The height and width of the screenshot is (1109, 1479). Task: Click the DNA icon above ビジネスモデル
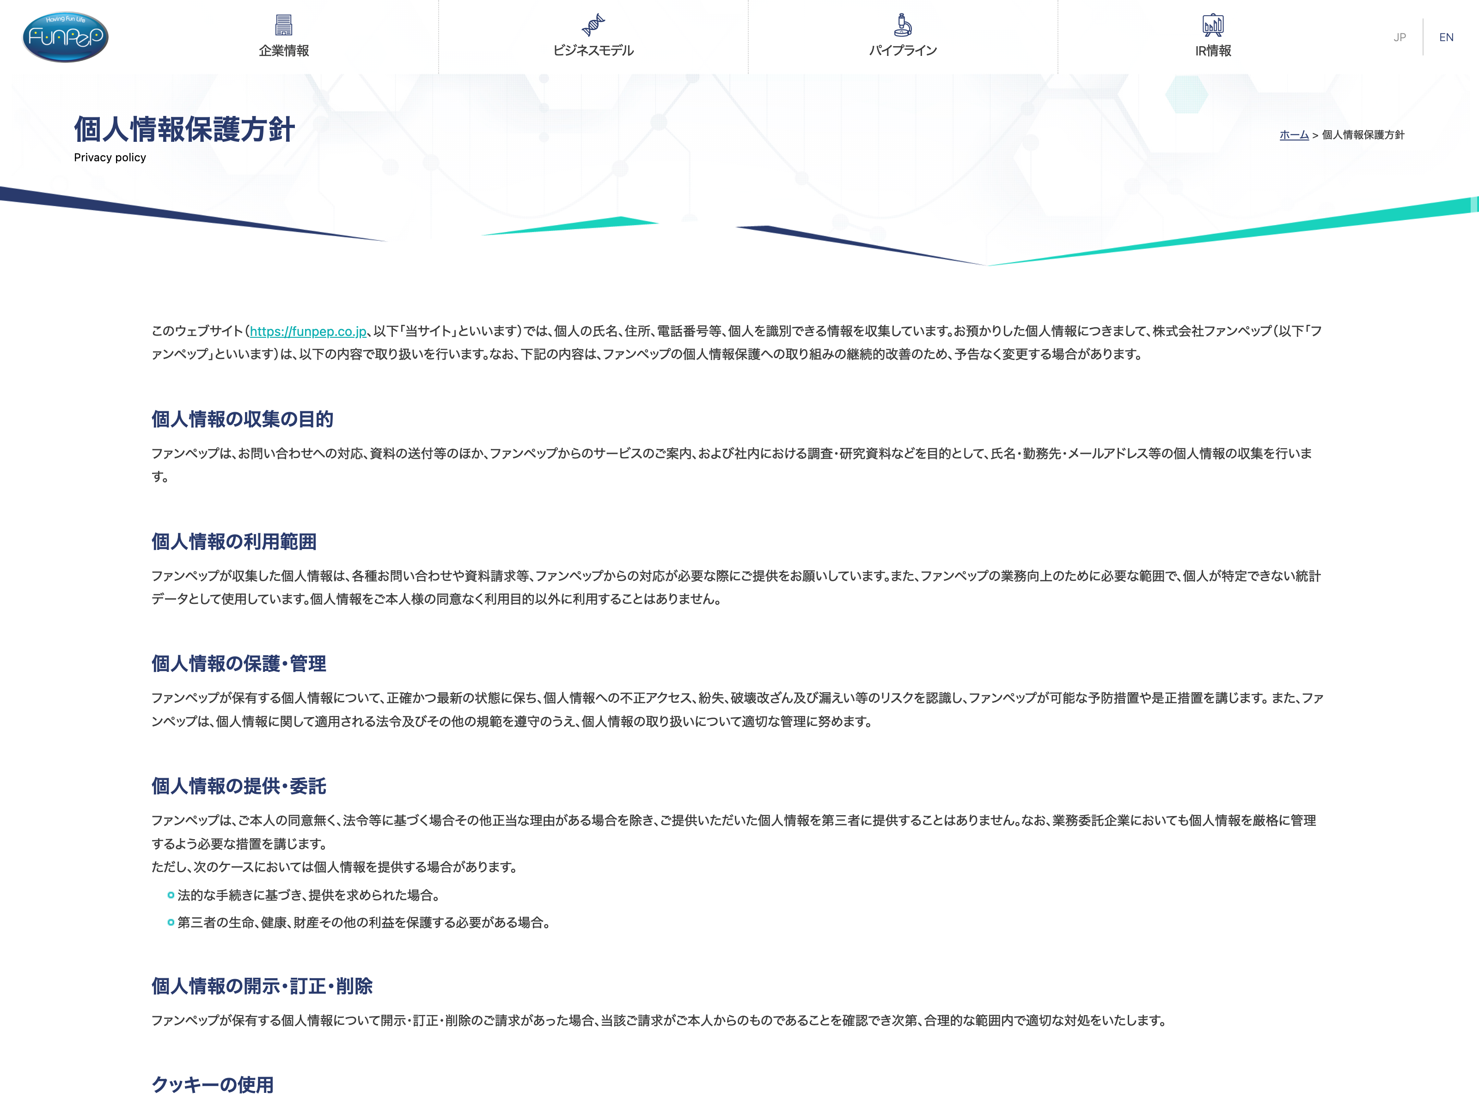coord(593,25)
